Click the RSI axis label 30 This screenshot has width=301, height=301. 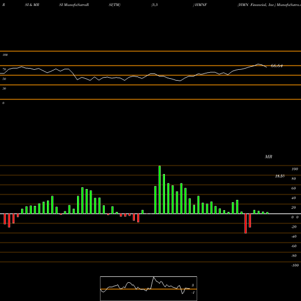click(4, 88)
